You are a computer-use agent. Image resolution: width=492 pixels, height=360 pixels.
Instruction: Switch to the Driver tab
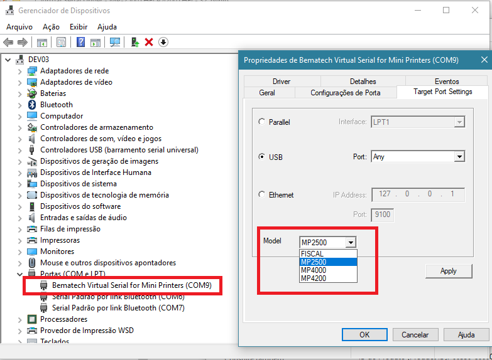[282, 81]
